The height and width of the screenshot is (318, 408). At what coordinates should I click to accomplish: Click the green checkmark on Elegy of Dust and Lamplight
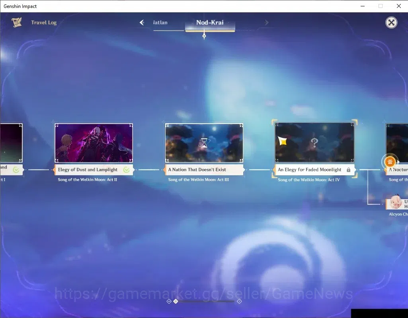pos(127,170)
